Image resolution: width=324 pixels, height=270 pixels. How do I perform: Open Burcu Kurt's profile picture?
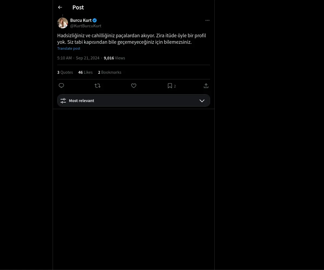point(63,23)
